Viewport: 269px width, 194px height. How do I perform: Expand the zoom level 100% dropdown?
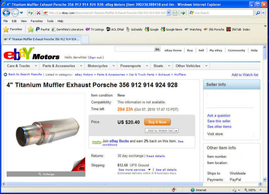260,190
